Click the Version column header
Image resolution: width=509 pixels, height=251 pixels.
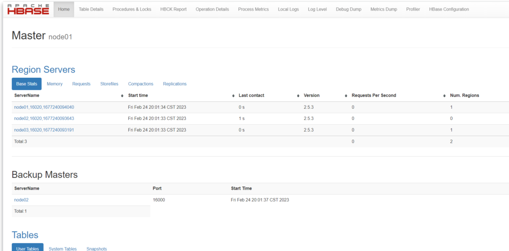[x=311, y=95]
